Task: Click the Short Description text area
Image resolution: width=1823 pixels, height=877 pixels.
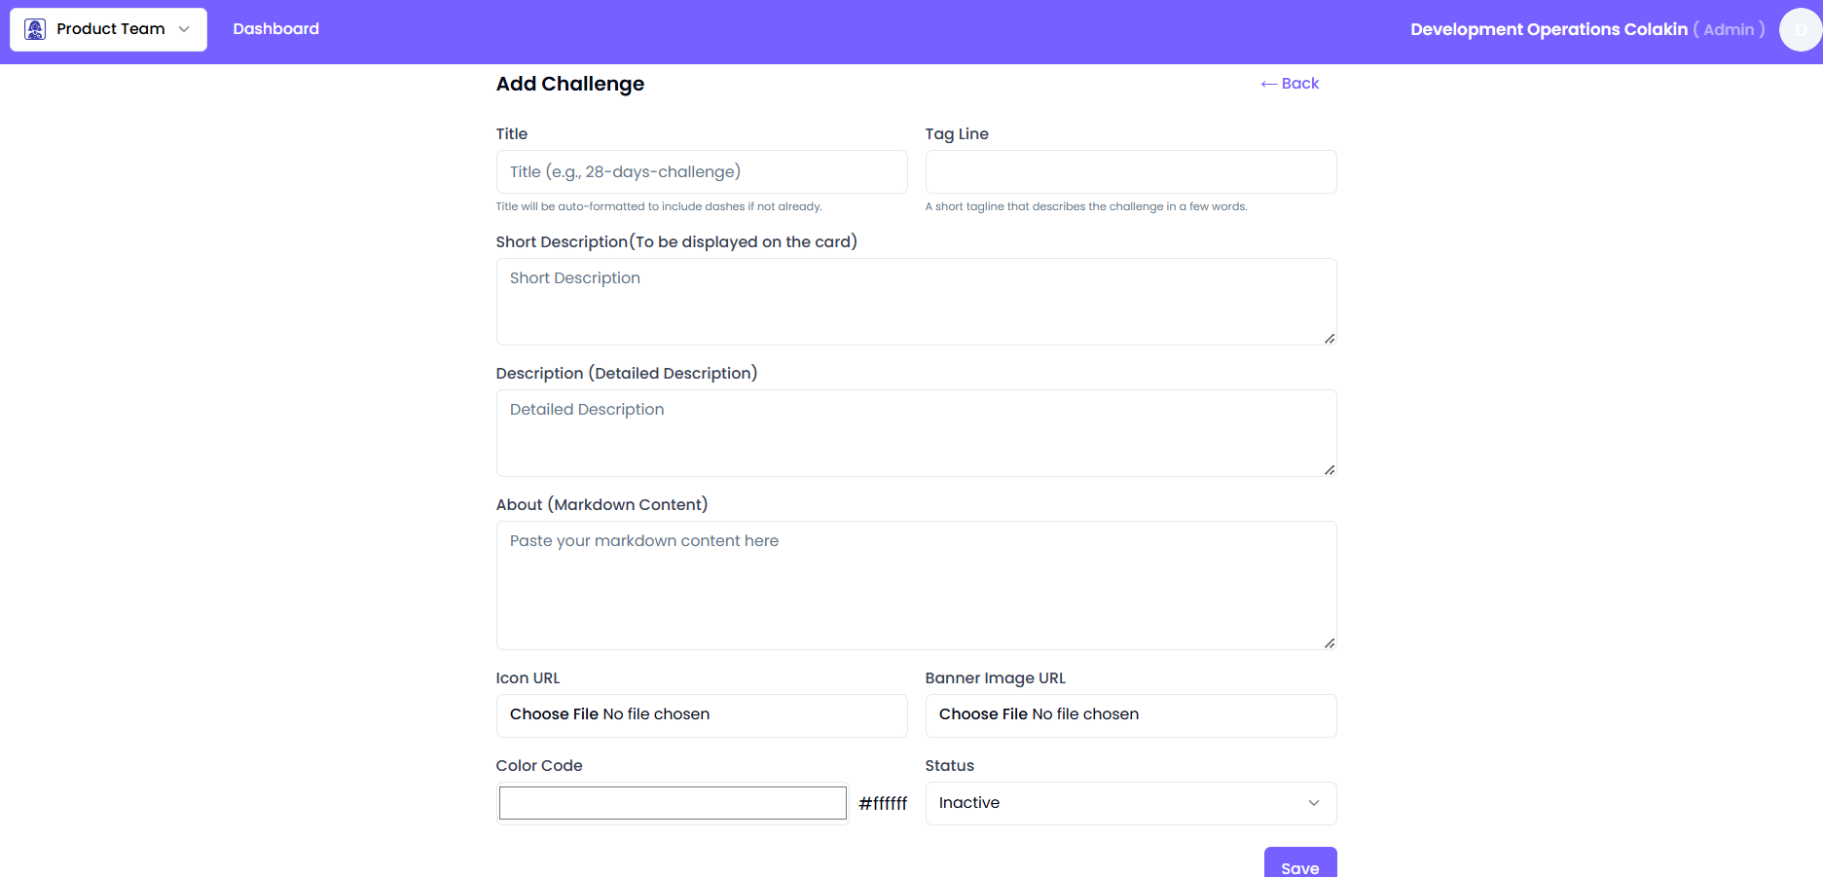Action: 915,302
